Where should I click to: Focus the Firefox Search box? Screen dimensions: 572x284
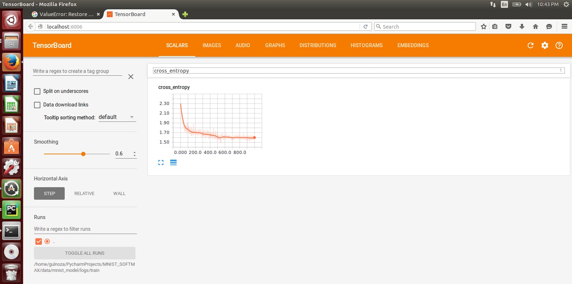[425, 26]
